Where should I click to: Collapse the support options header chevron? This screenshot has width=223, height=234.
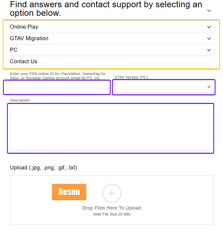coord(209,11)
